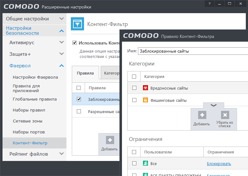248x176 pixels.
Task: Open Сетевые зоны in sidebar
Action: pos(28,121)
